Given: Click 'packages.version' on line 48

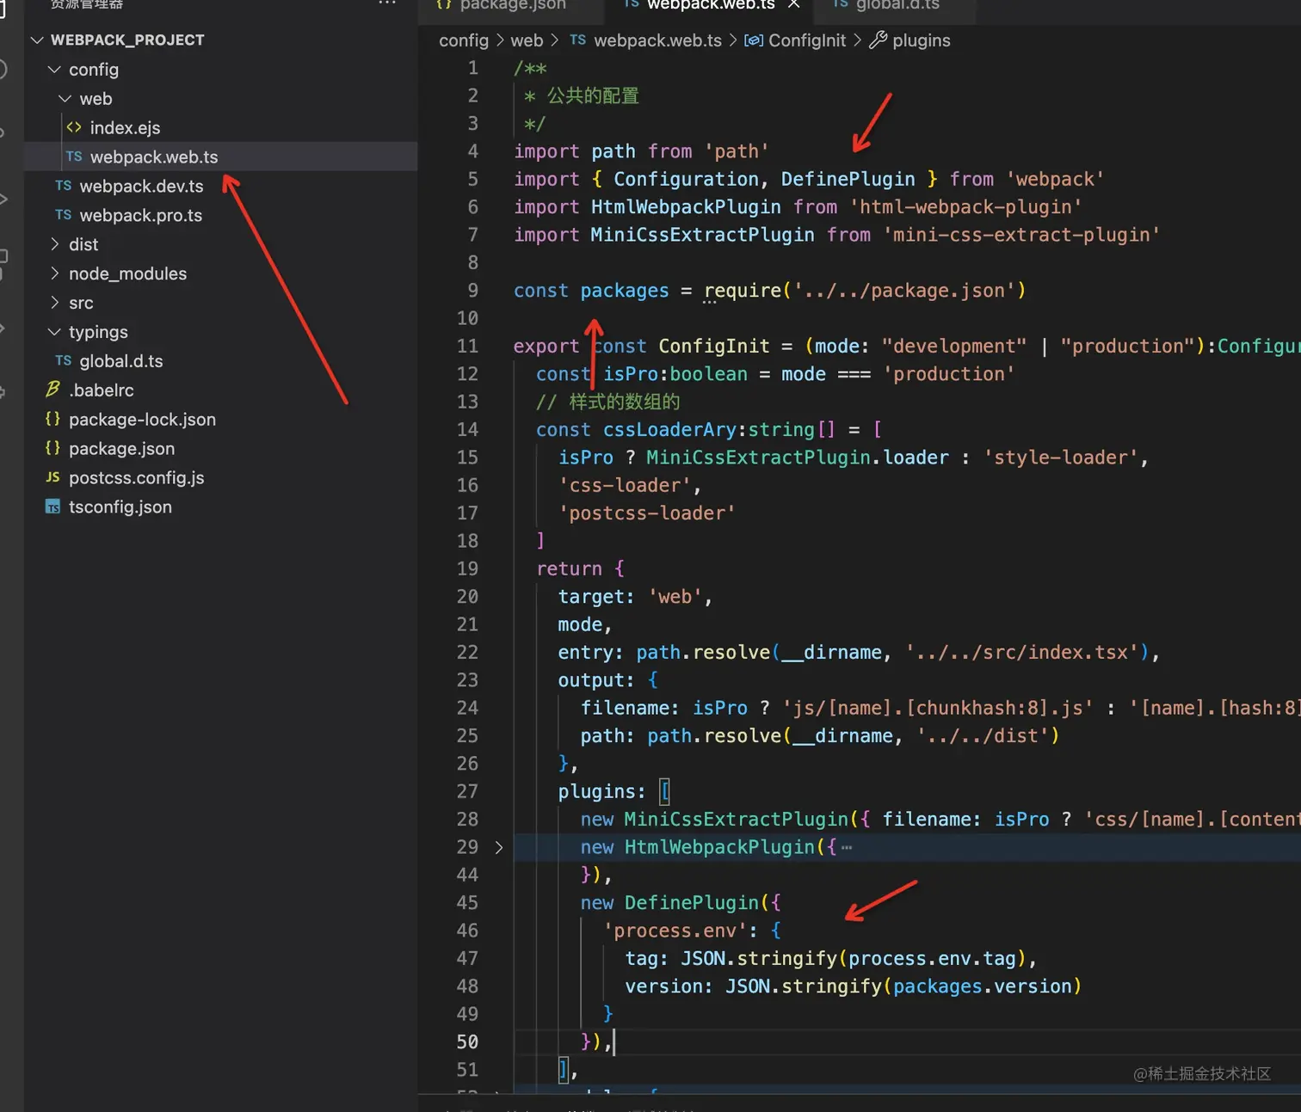Looking at the screenshot, I should point(982,986).
